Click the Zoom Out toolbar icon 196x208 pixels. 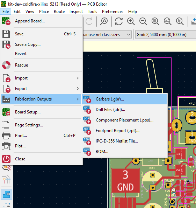pyautogui.click(x=143, y=21)
